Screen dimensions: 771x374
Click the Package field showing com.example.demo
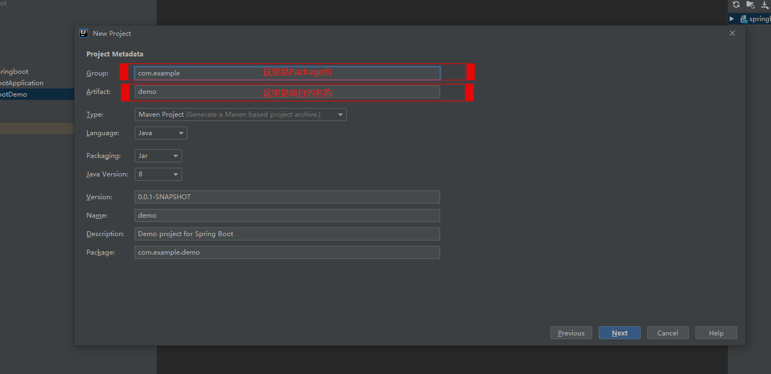pos(287,252)
